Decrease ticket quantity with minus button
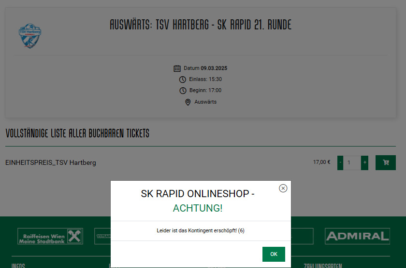 pyautogui.click(x=340, y=162)
